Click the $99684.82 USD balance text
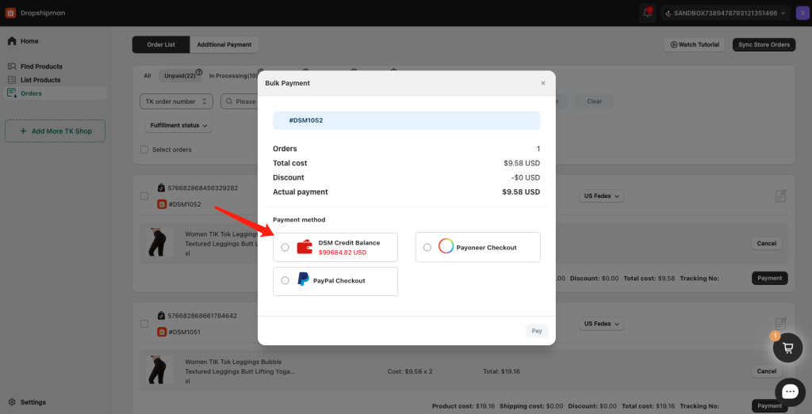Screen dimensions: 812x414 [x=343, y=253]
